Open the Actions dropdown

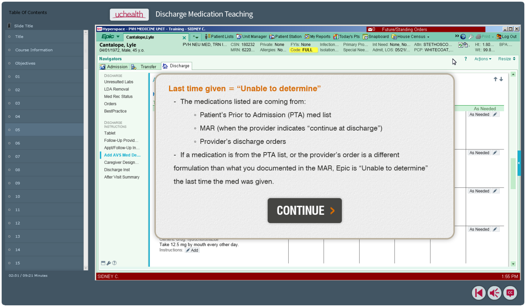coord(482,59)
